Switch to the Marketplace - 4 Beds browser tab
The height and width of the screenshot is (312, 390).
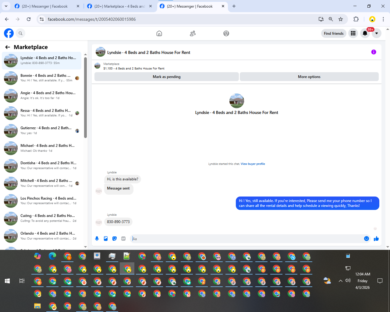click(119, 6)
